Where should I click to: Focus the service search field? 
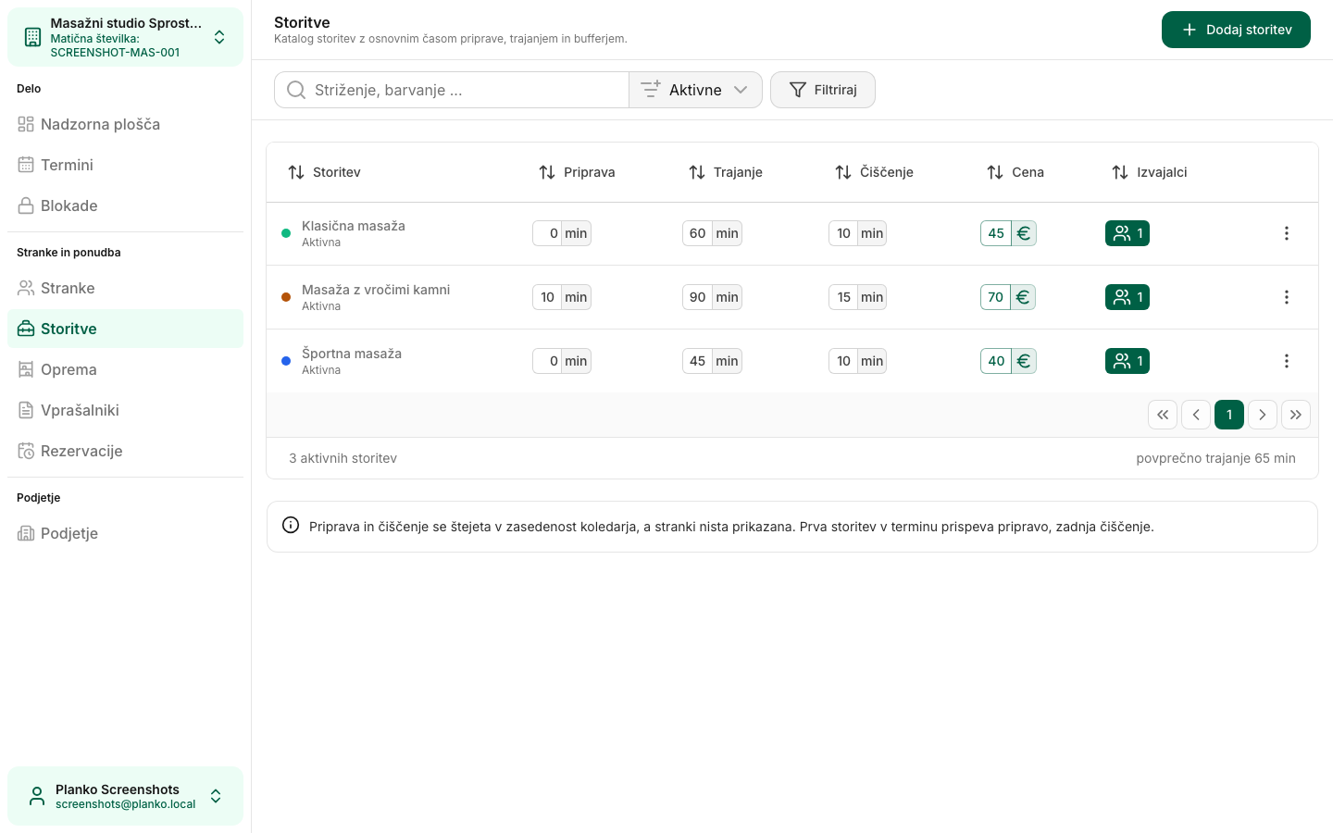[452, 90]
